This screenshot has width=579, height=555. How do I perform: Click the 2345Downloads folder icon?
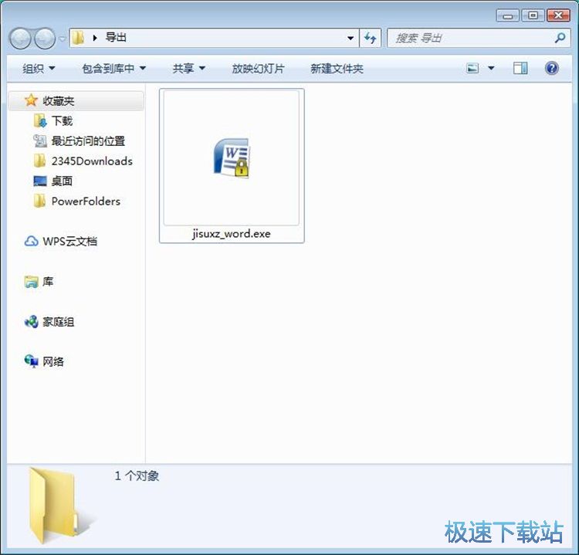coord(39,161)
